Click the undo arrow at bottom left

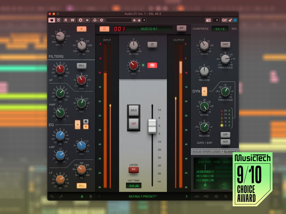[52, 196]
